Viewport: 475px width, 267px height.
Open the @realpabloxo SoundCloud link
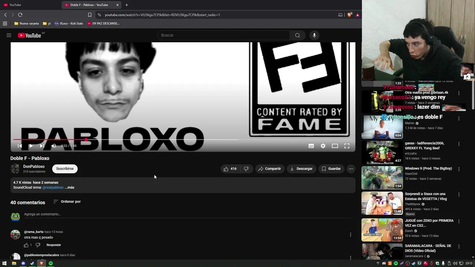(x=53, y=188)
